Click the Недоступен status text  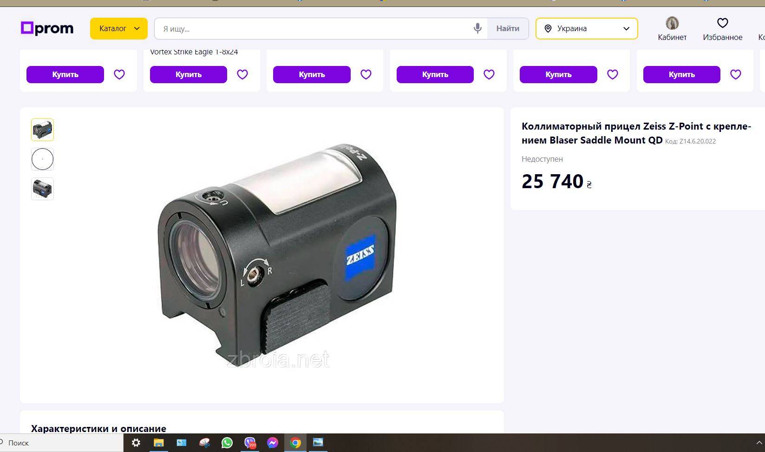coord(542,159)
